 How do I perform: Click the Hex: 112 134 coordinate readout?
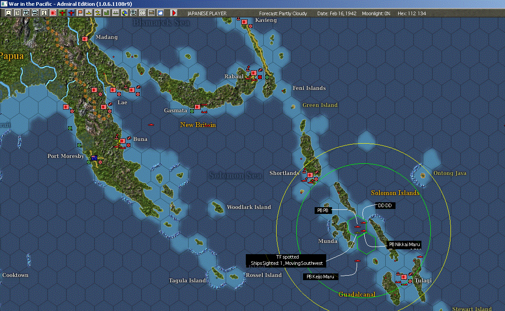(x=412, y=13)
